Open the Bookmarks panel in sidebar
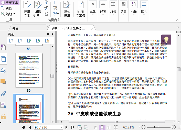The height and width of the screenshot is (130, 181). (3, 47)
